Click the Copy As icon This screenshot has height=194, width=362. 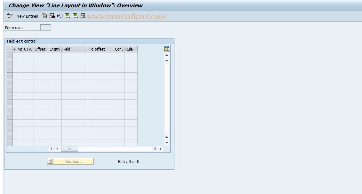[44, 16]
